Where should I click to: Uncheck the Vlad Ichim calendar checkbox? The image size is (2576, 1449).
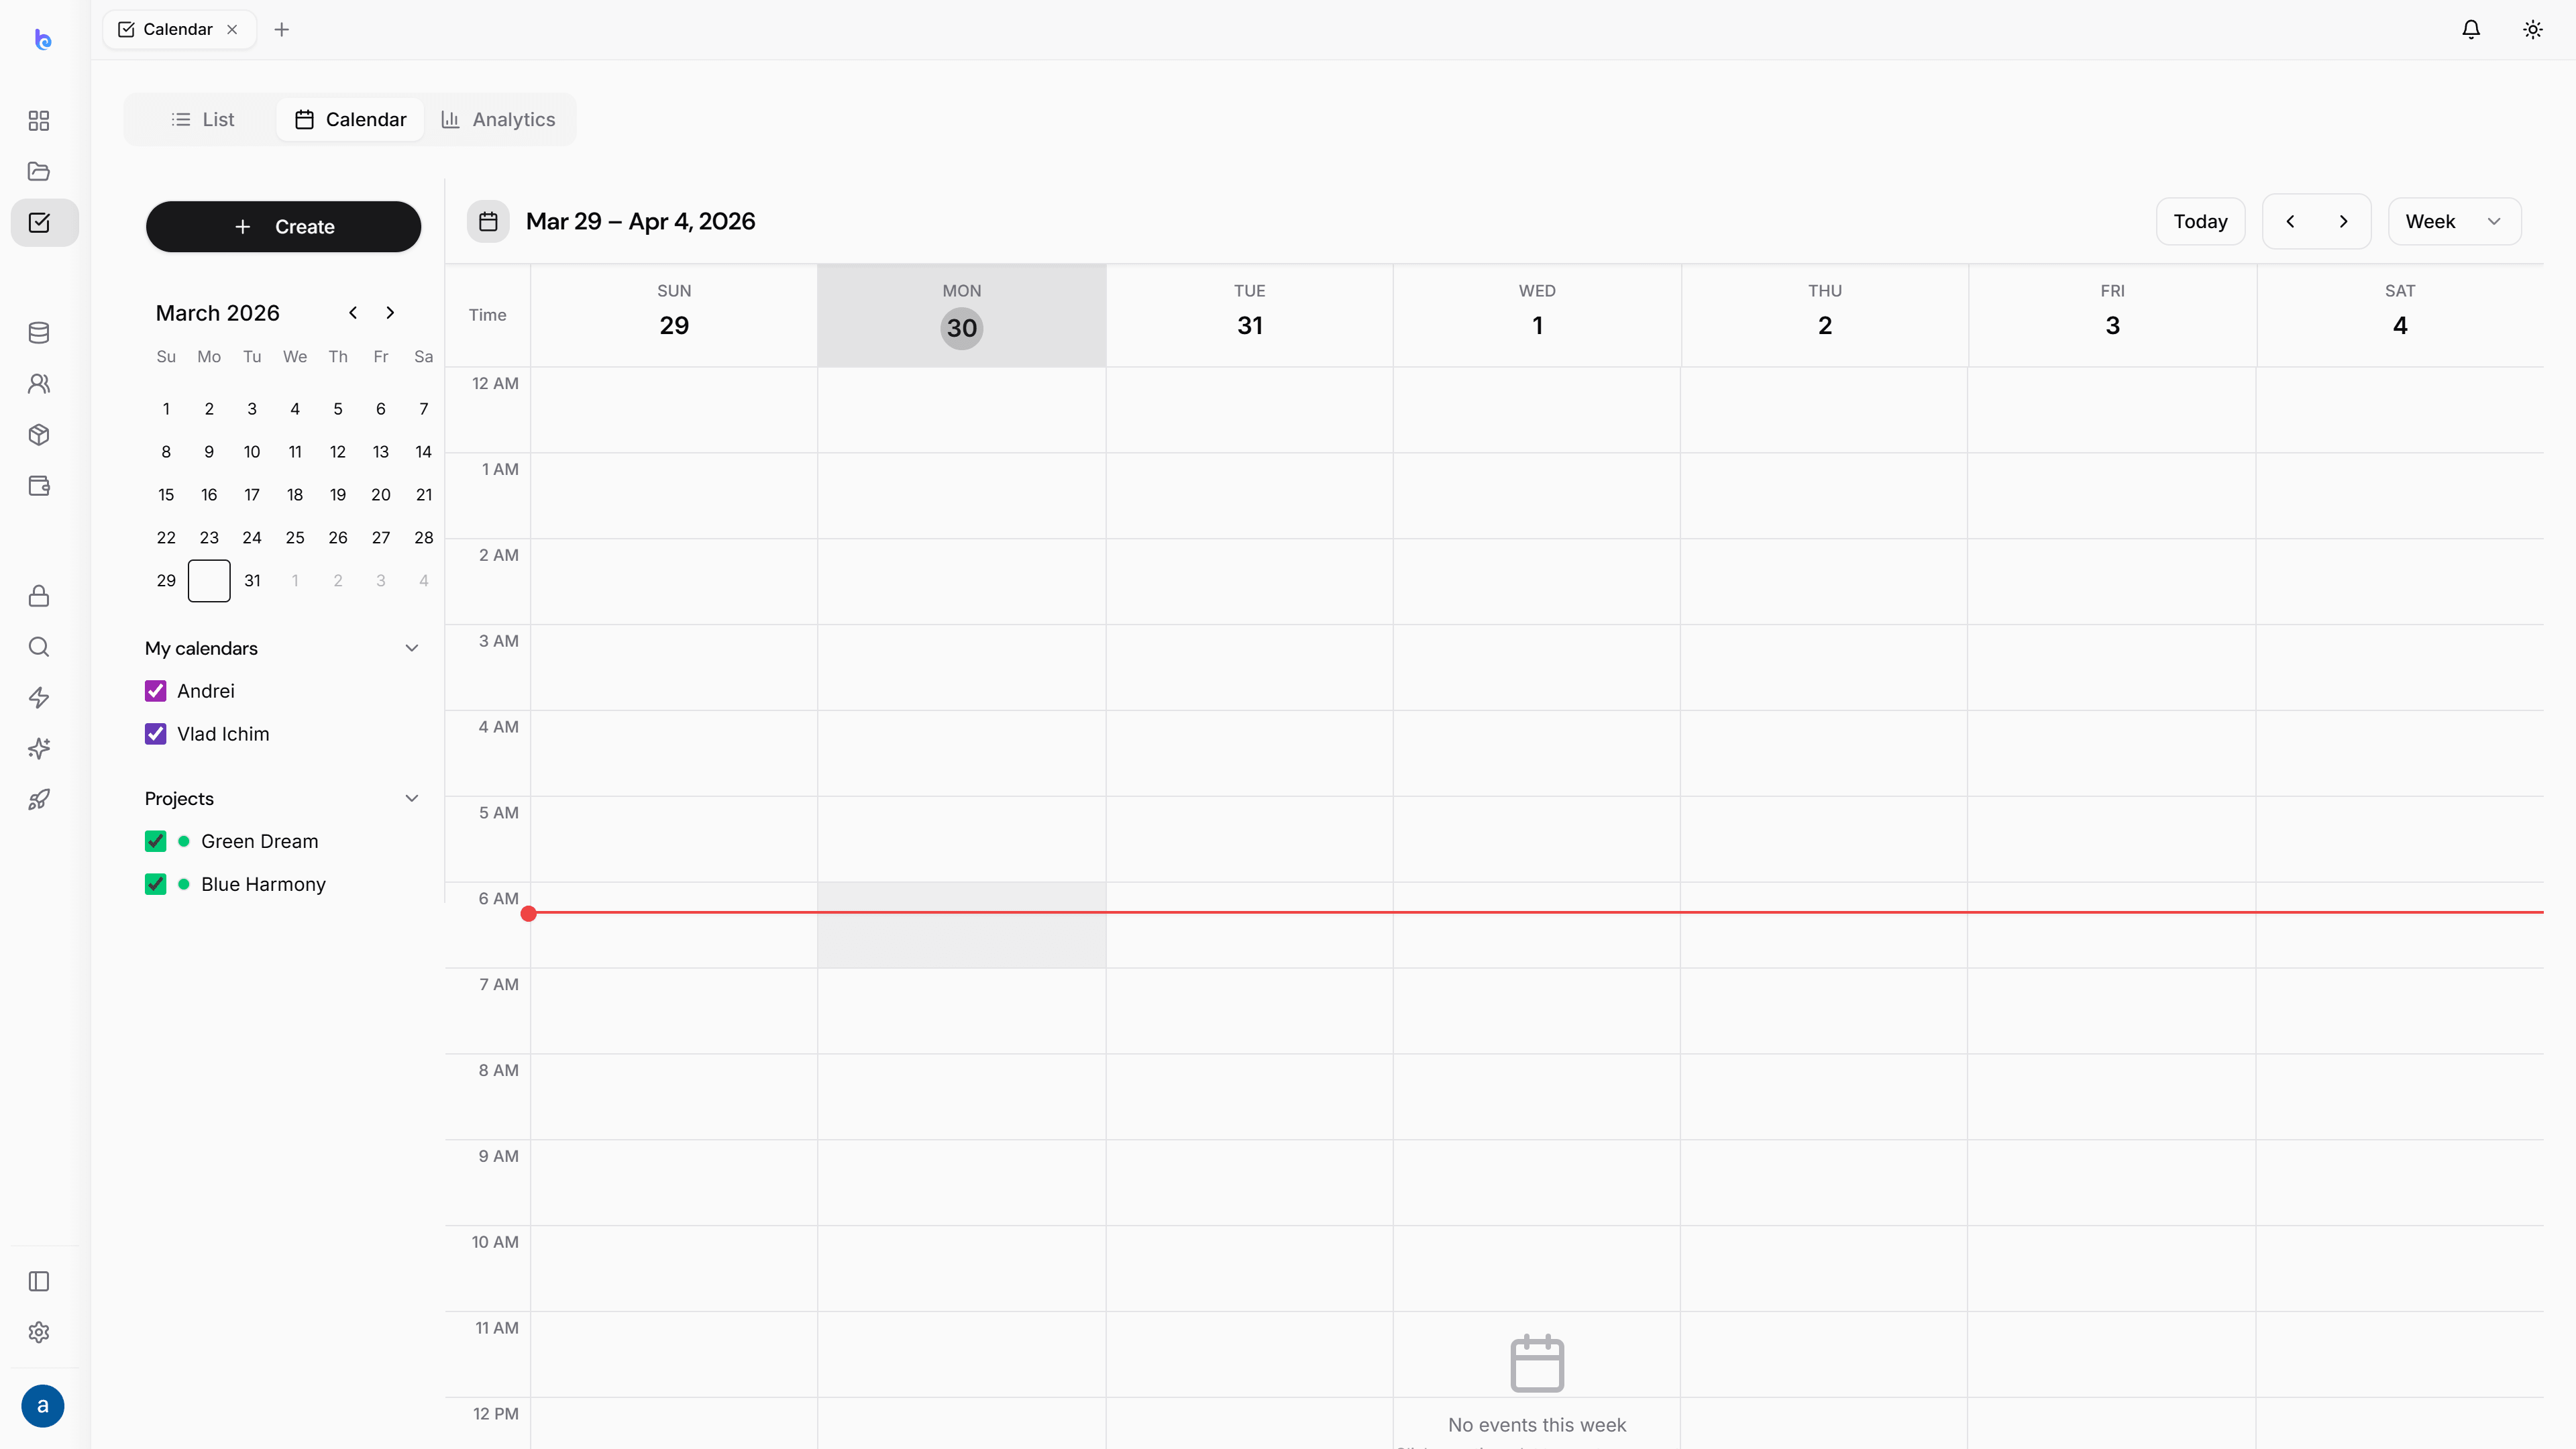point(156,734)
